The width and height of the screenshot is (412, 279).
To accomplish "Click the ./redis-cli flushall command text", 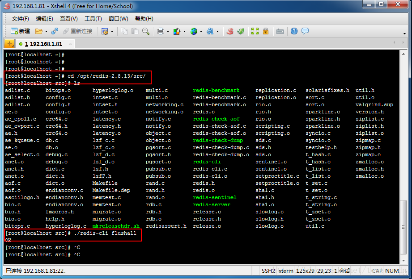I will click(106, 233).
